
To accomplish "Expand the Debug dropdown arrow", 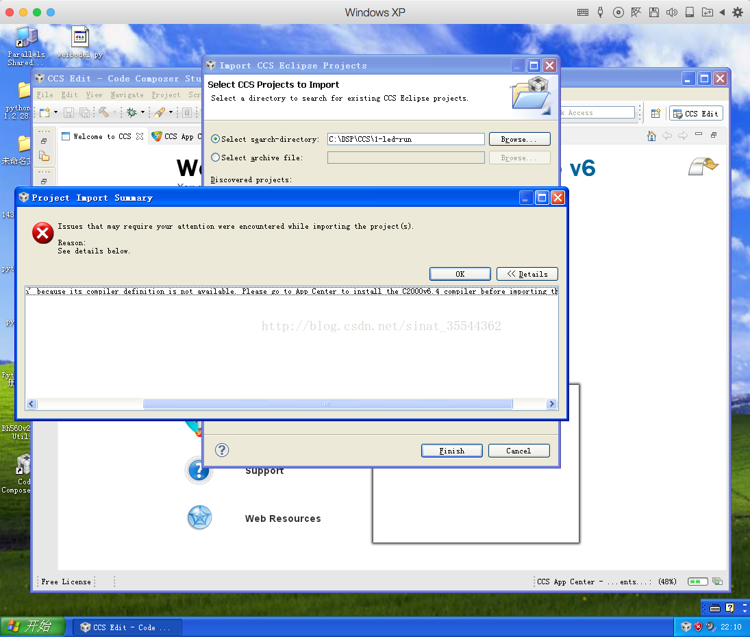I will 142,112.
